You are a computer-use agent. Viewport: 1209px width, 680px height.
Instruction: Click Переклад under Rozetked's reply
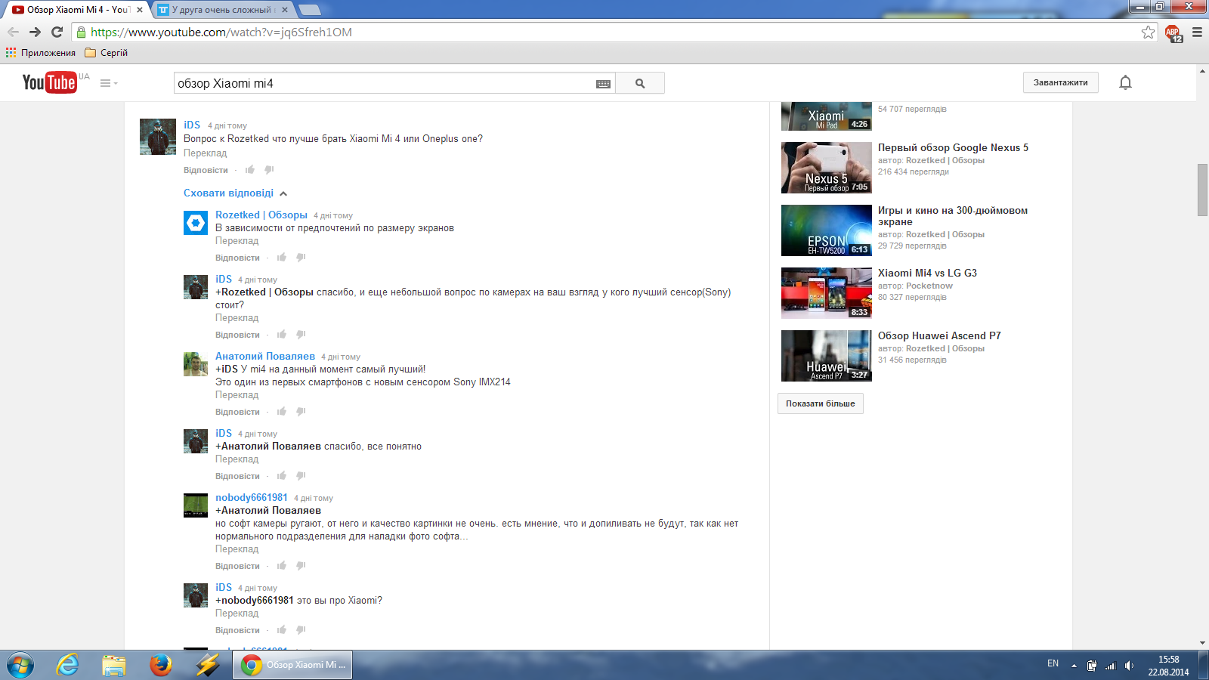tap(237, 241)
